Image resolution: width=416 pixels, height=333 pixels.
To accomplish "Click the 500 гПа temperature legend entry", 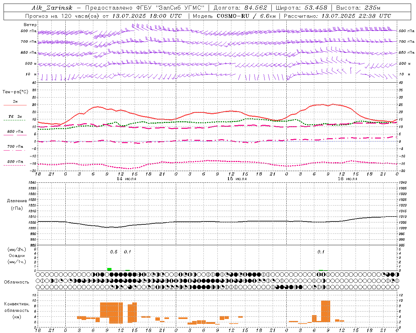I will pyautogui.click(x=15, y=162).
